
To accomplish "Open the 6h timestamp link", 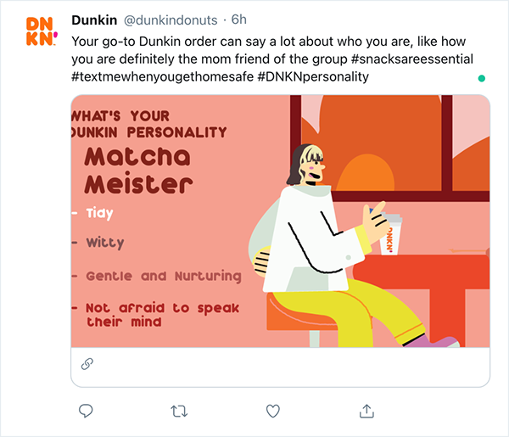I will pyautogui.click(x=238, y=20).
